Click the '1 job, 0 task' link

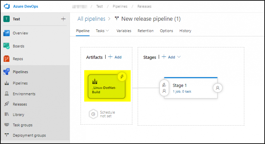pos(182,91)
